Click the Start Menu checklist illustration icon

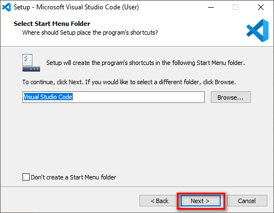point(31,63)
